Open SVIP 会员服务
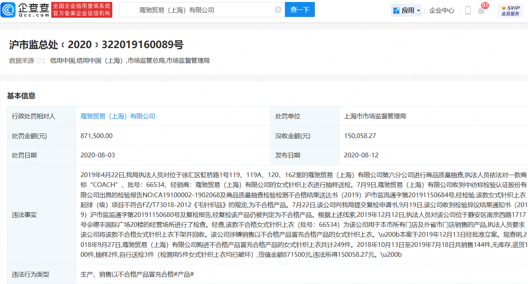This screenshot has width=528, height=284. (x=510, y=11)
